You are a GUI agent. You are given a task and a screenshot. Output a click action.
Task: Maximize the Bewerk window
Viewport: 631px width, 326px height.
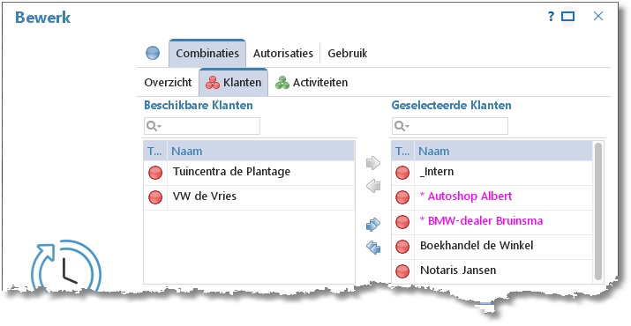[567, 17]
